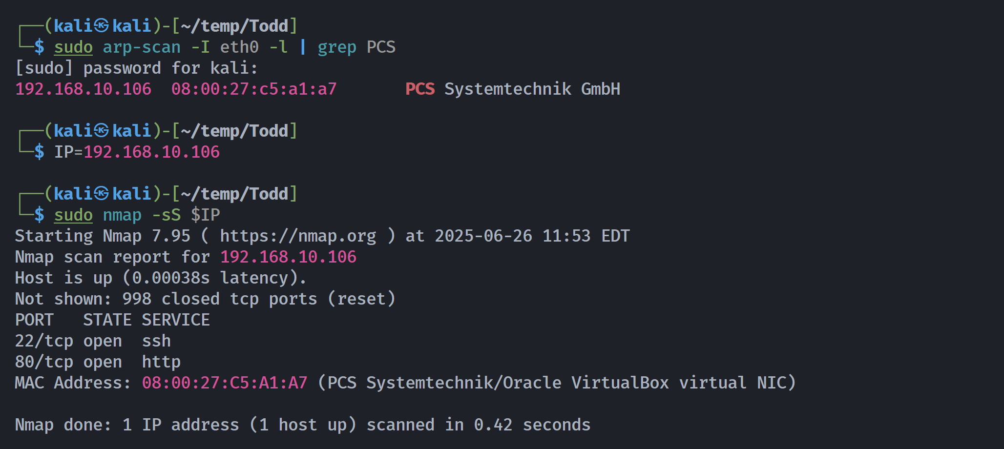Click the IP address in the arp-scan result
This screenshot has width=1004, height=449.
pyautogui.click(x=84, y=89)
